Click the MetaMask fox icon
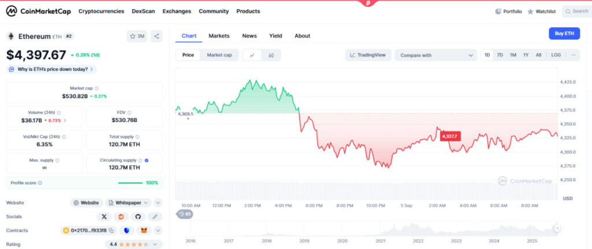This screenshot has width=592, height=249. tap(144, 230)
